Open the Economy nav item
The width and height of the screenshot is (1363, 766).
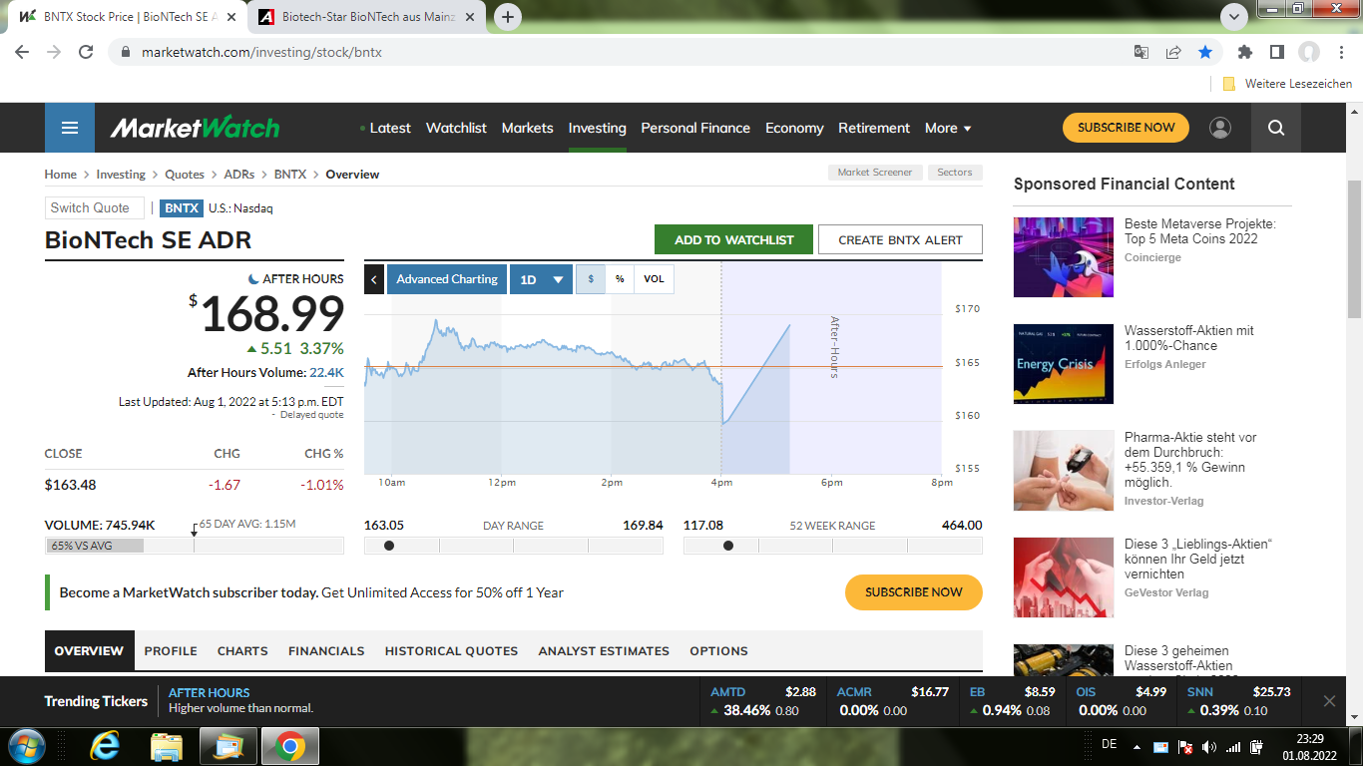(794, 128)
